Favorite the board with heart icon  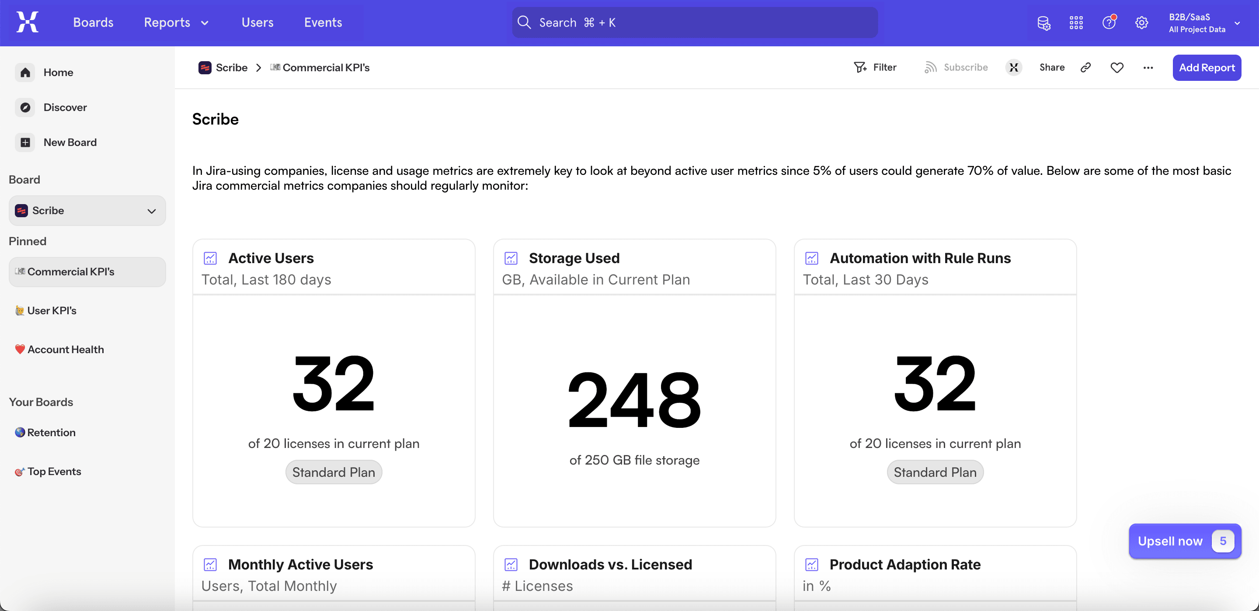[1117, 67]
